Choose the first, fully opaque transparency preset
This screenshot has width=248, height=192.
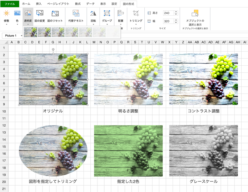pos(30,32)
